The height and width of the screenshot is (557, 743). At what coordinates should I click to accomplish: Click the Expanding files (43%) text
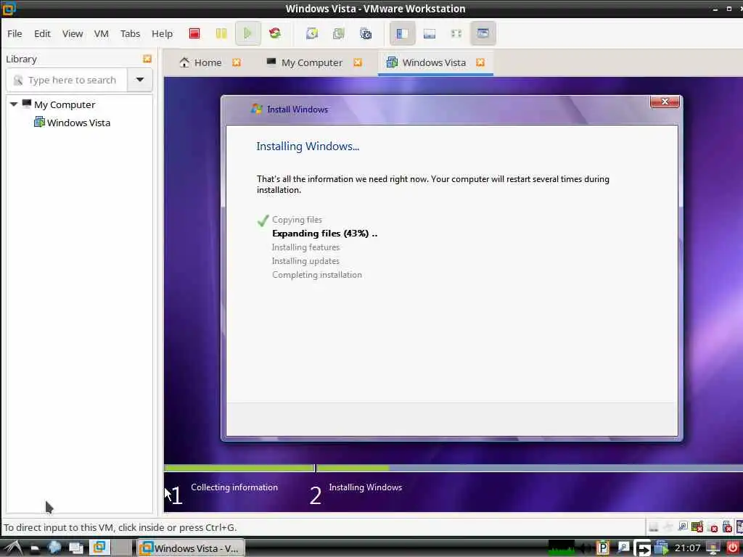[324, 234]
